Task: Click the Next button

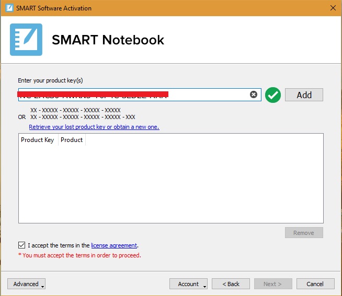Action: click(x=273, y=284)
